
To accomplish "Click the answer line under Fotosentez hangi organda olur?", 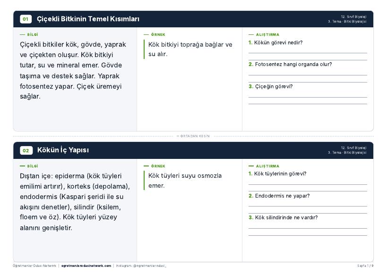I will (x=308, y=75).
